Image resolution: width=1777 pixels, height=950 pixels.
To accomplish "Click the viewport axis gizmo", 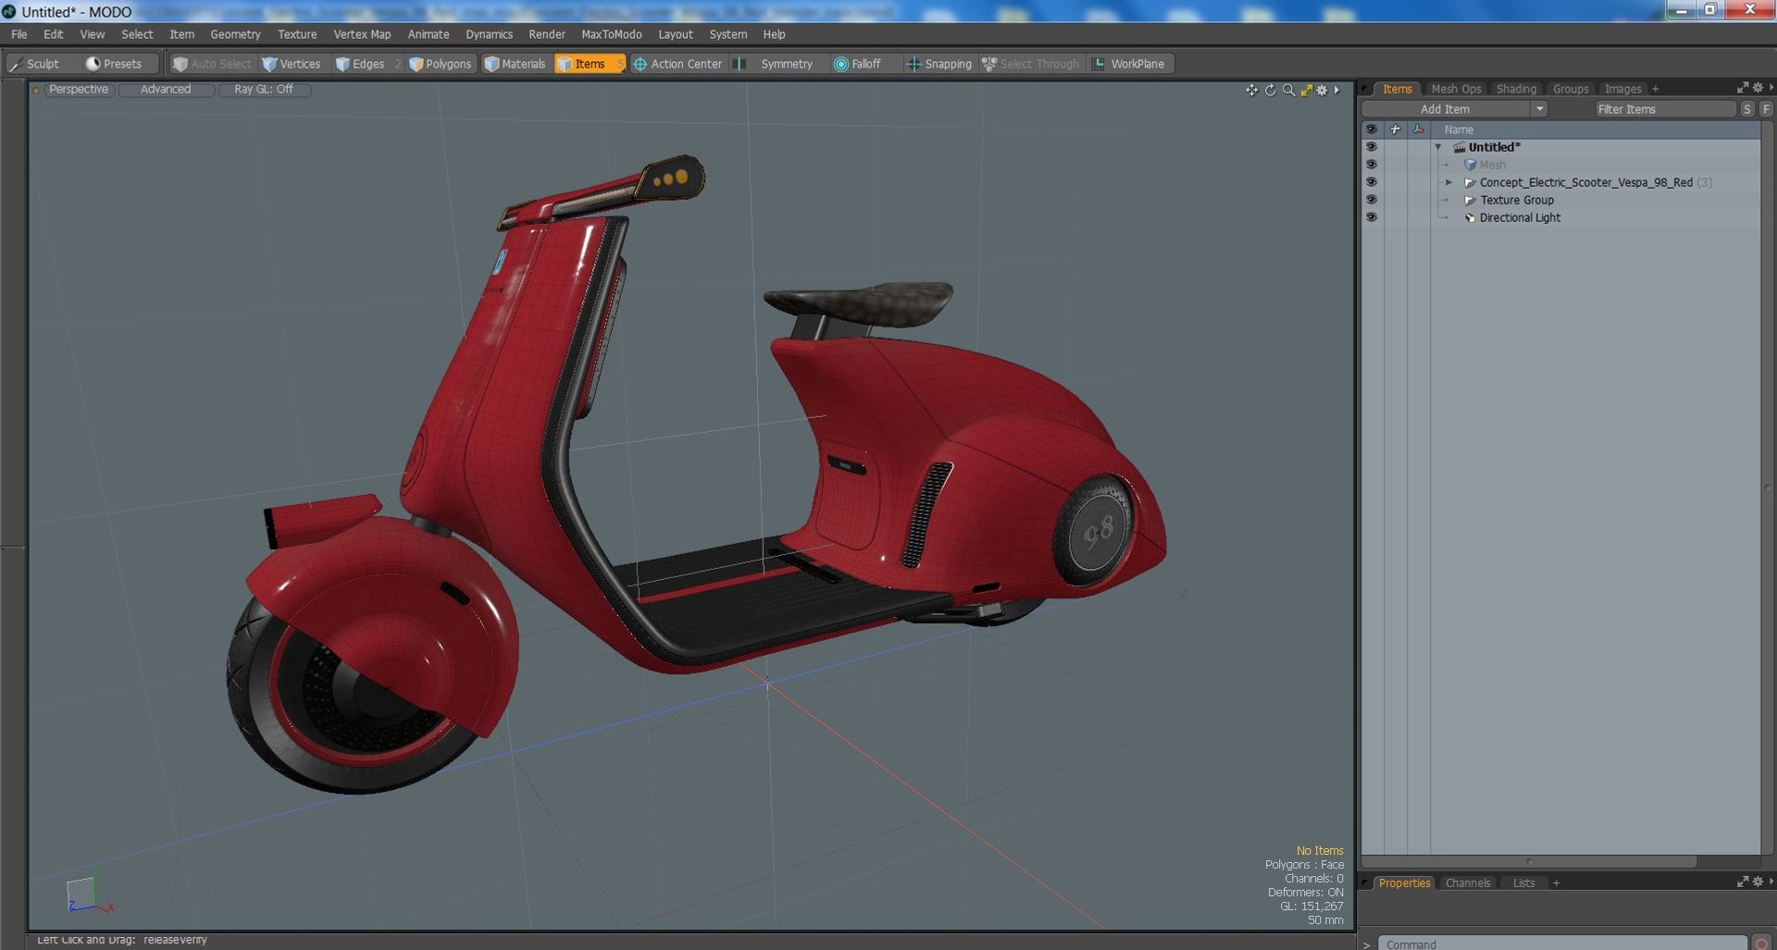I will tap(88, 894).
